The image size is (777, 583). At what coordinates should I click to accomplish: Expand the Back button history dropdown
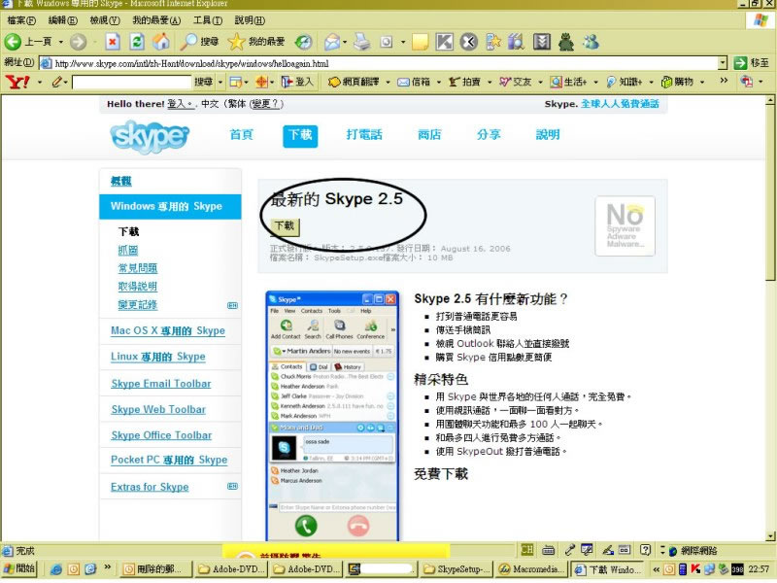point(61,42)
